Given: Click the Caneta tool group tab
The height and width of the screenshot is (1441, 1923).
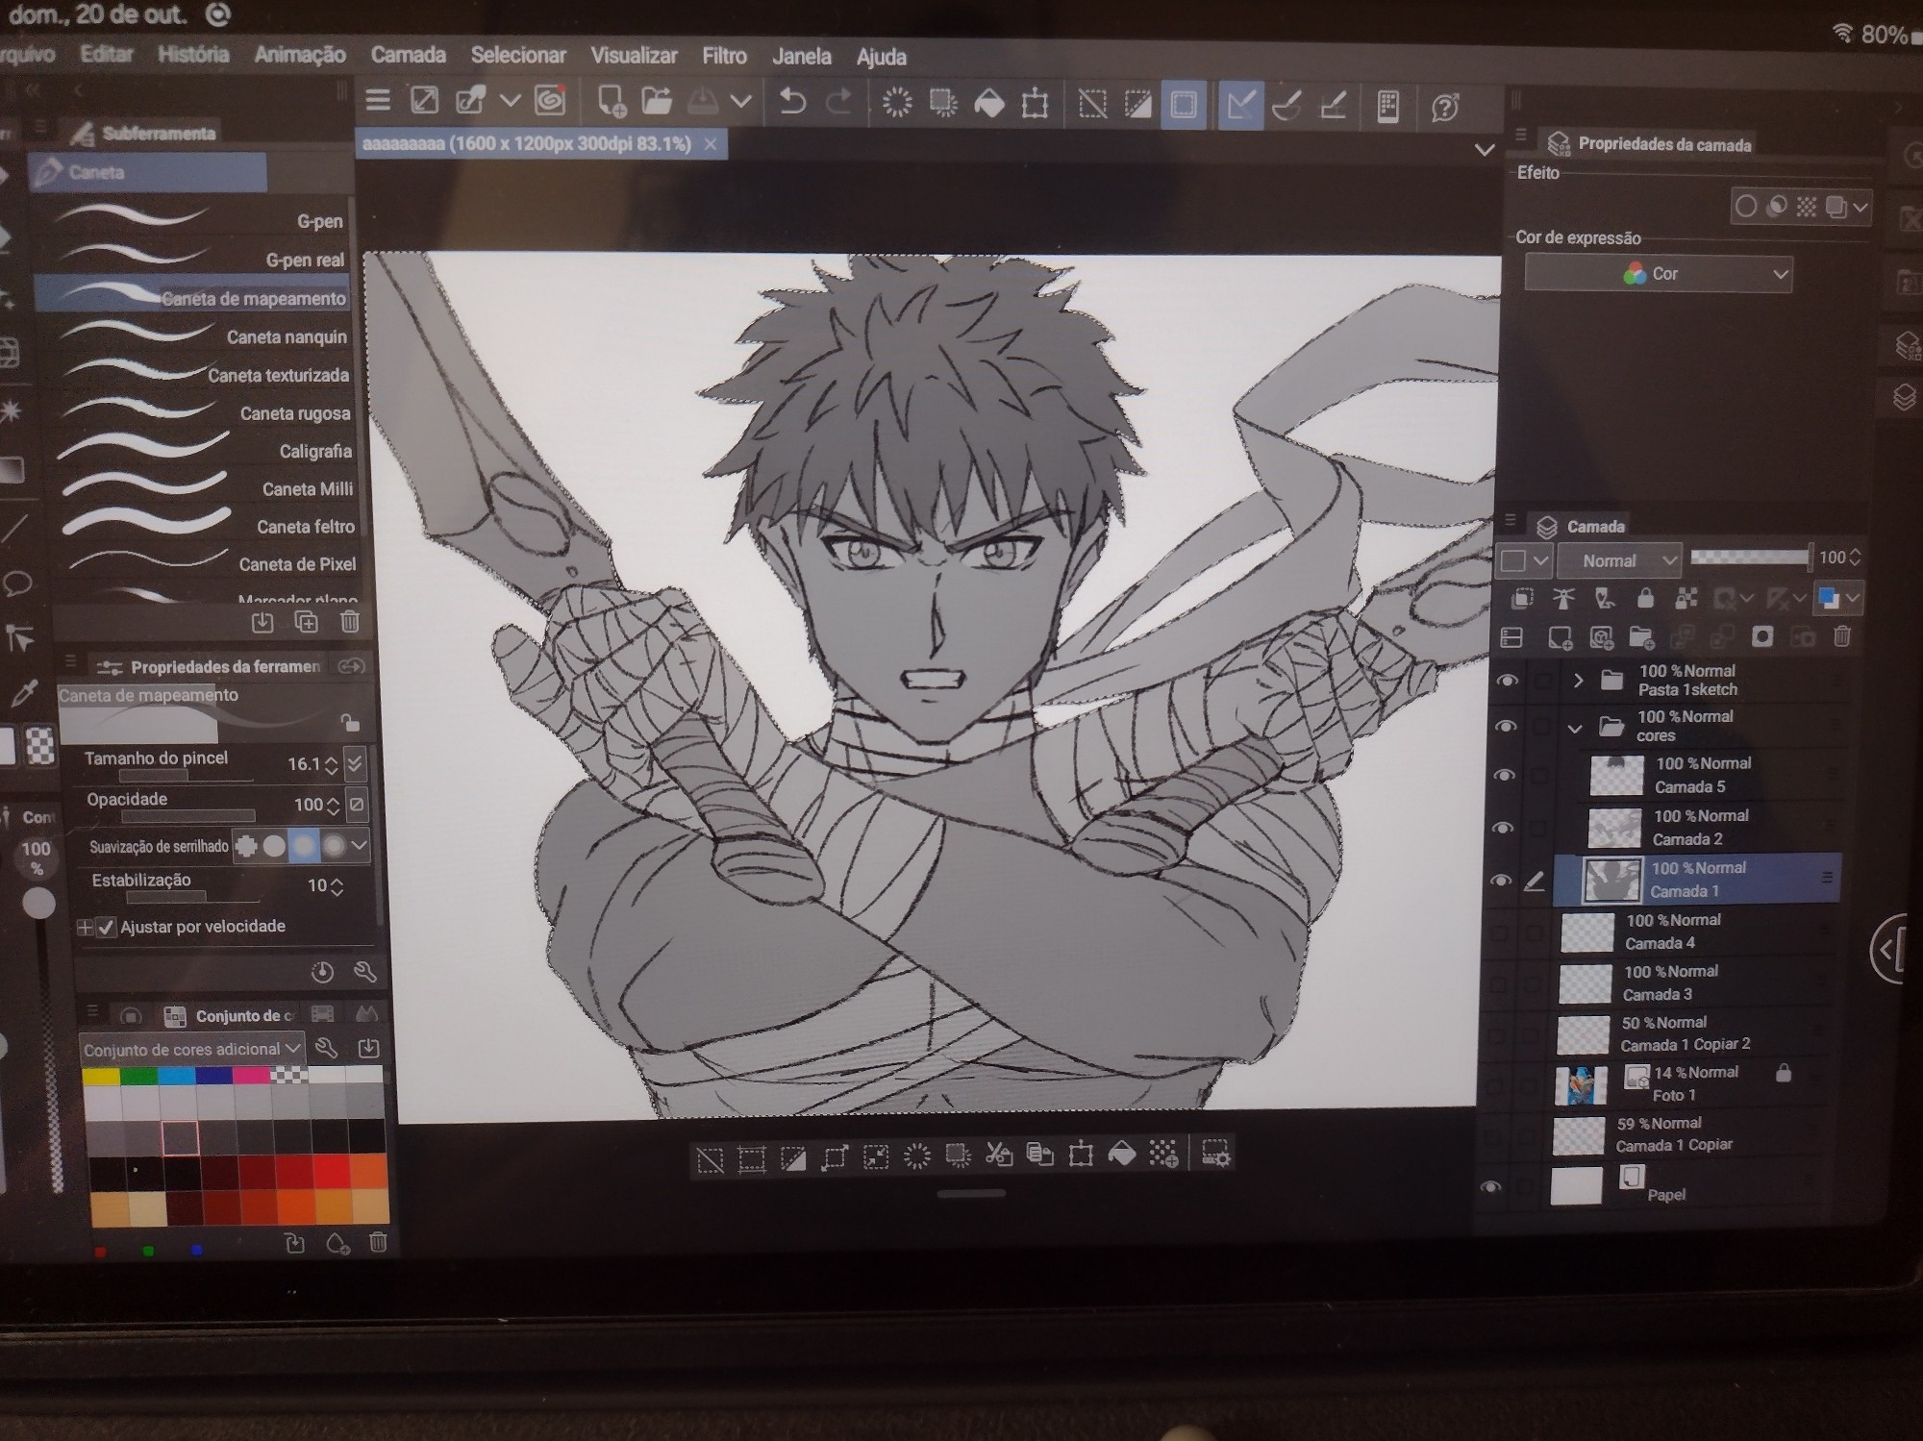Looking at the screenshot, I should click(146, 172).
